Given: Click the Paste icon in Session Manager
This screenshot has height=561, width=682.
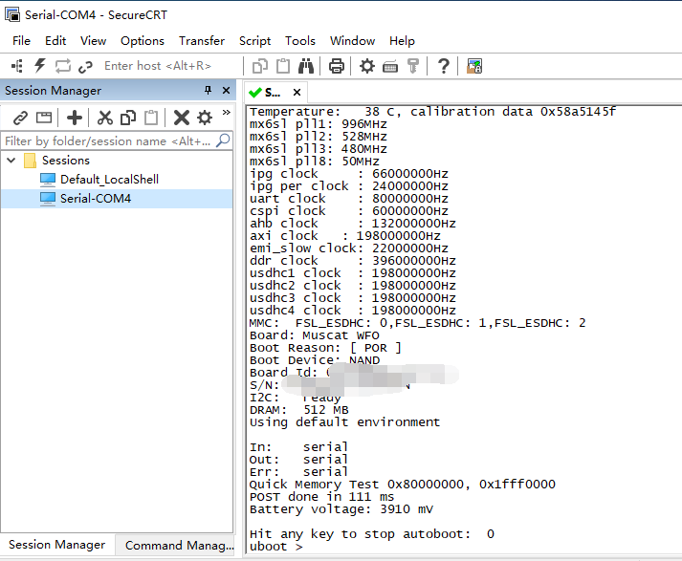Looking at the screenshot, I should point(151,118).
